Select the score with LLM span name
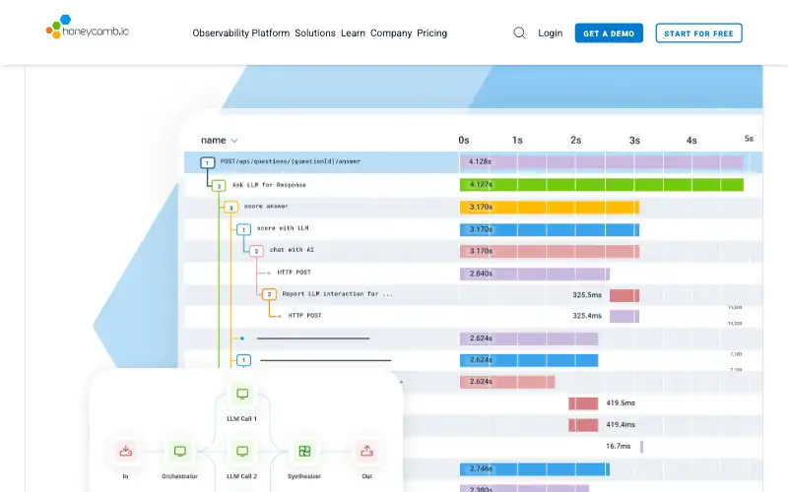Viewport: 788px width, 492px height. point(283,228)
